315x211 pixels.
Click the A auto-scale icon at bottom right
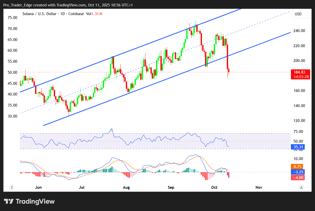[x=301, y=187]
